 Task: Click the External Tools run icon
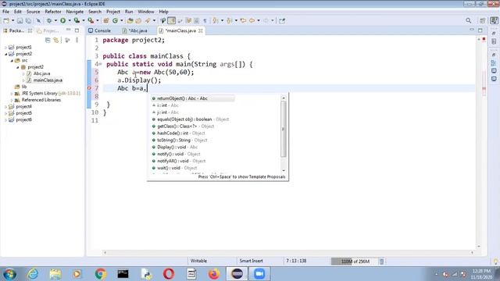click(x=91, y=21)
